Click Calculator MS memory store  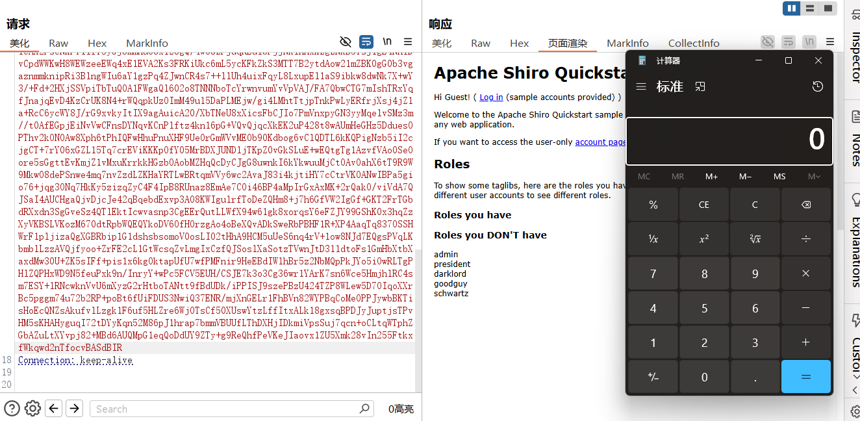779,176
